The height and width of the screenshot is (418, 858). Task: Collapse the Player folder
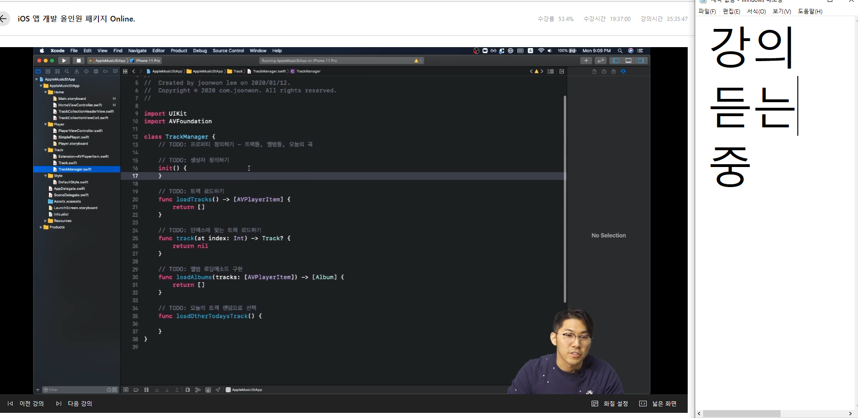[x=46, y=125]
